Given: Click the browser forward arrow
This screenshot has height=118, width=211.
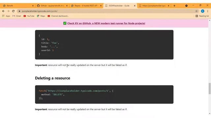Looking at the screenshot, I should [x=8, y=11].
